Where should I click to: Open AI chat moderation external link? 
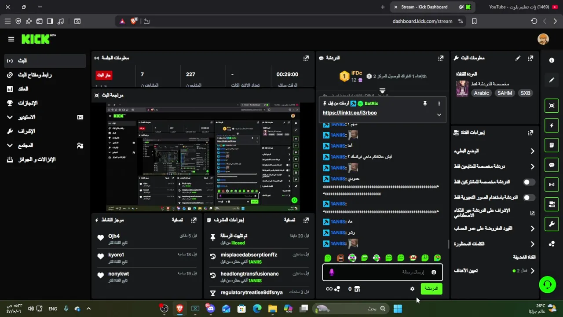[532, 213]
